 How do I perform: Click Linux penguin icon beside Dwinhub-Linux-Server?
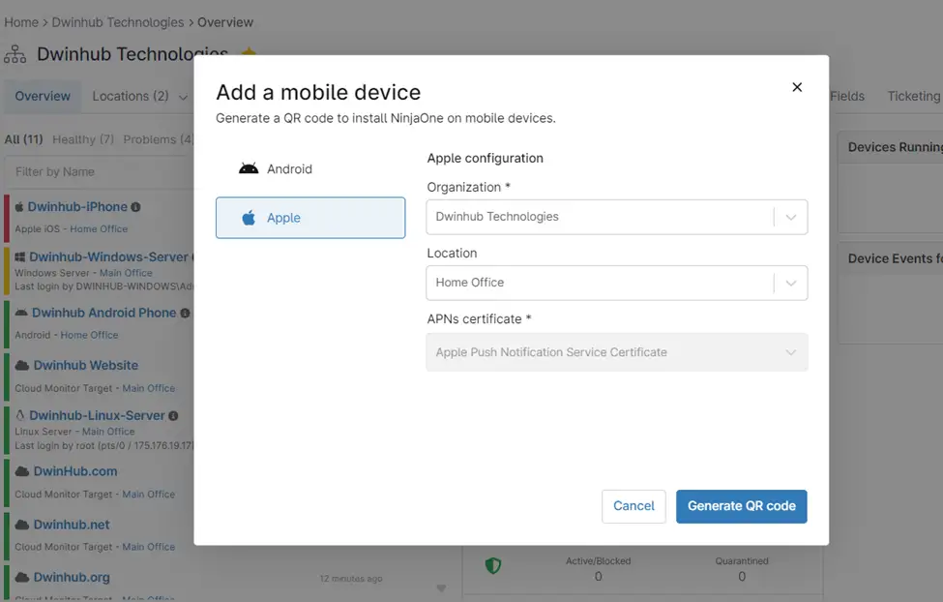click(20, 415)
